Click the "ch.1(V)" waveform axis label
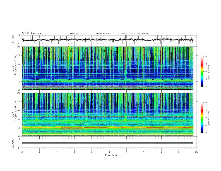Image resolution: width=221 pixels, height=171 pixels. point(13,40)
